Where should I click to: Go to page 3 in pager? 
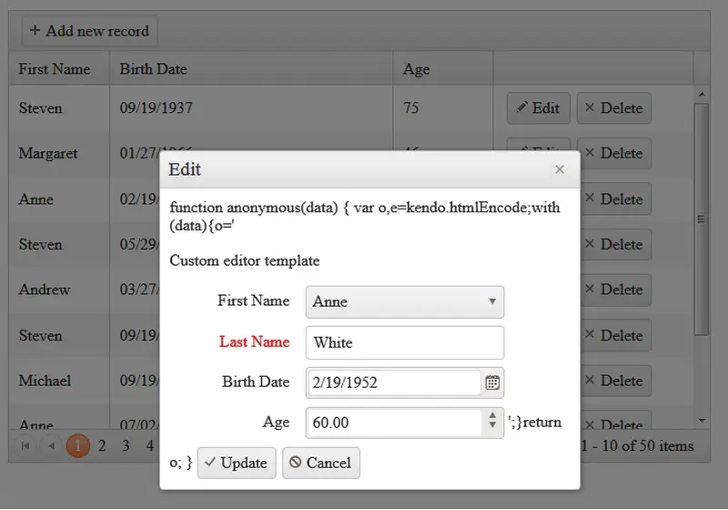[x=126, y=446]
